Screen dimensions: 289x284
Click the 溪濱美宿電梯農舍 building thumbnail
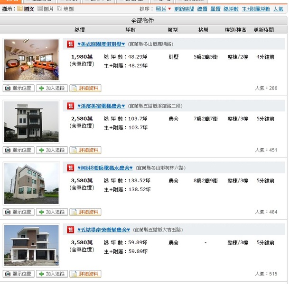pyautogui.click(x=32, y=122)
